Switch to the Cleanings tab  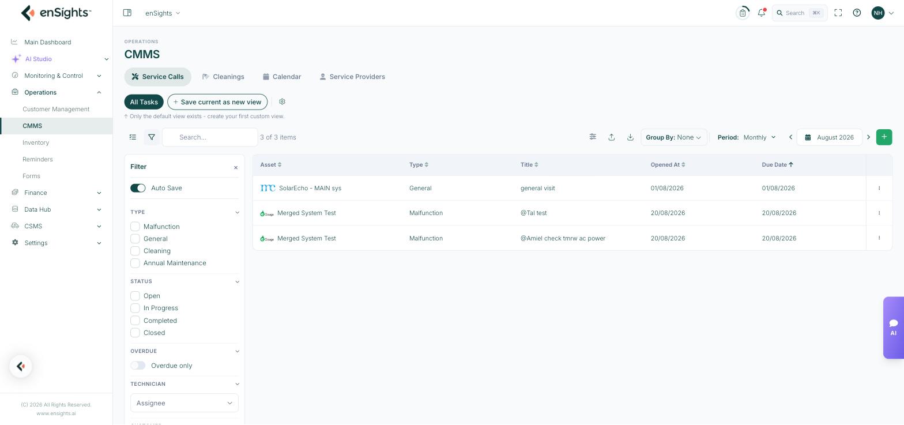(x=223, y=77)
